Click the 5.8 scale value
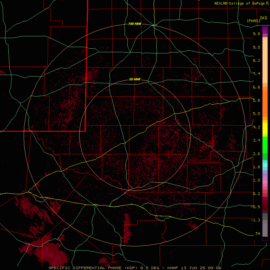Image resolution: width=270 pixels, height=270 pixels. (x=256, y=100)
